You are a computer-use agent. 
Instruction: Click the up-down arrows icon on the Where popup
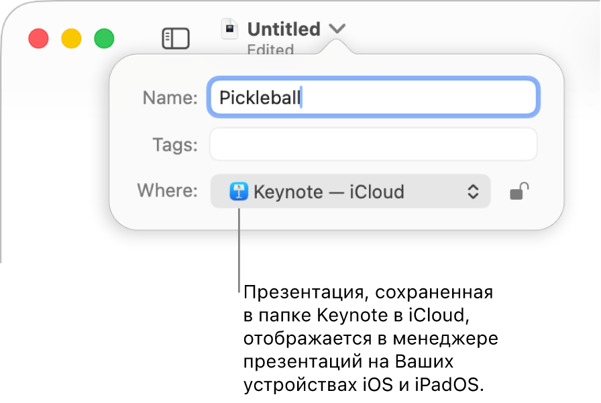coord(474,192)
